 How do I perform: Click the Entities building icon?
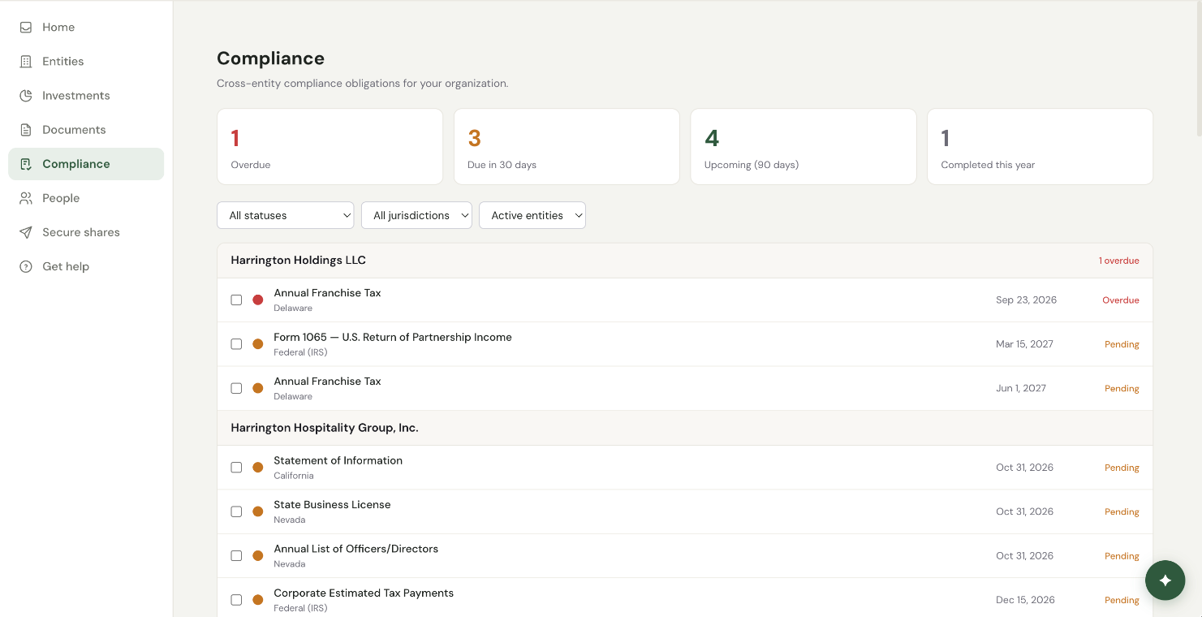tap(26, 62)
